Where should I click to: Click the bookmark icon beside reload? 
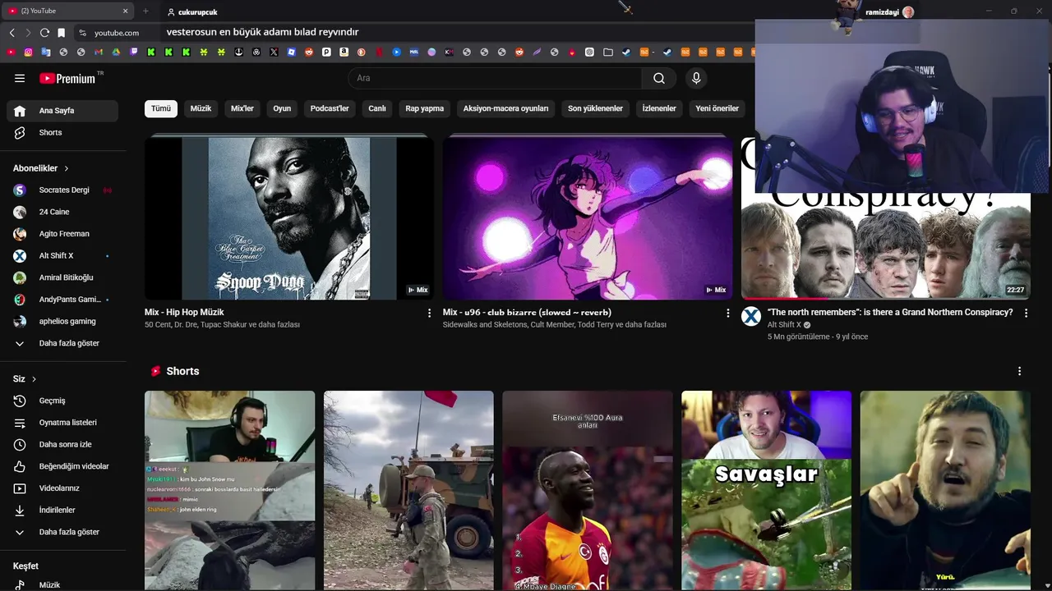[x=61, y=33]
